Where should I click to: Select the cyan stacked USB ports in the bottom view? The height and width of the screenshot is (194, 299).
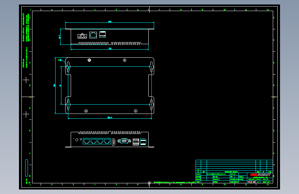[x=143, y=142]
